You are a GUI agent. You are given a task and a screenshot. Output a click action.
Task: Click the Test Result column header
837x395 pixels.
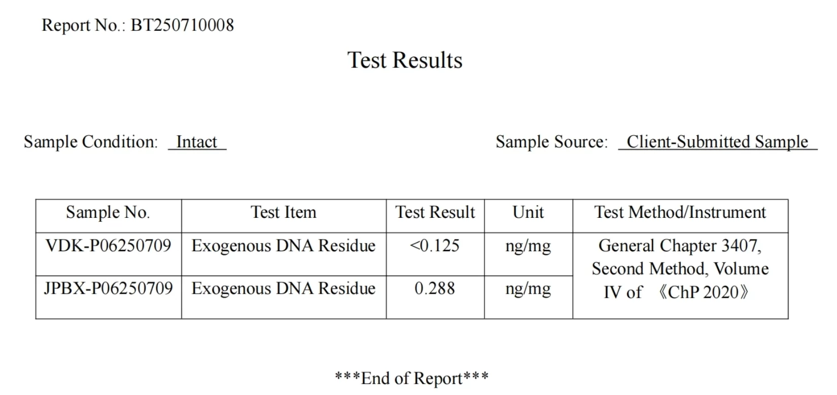coord(435,213)
